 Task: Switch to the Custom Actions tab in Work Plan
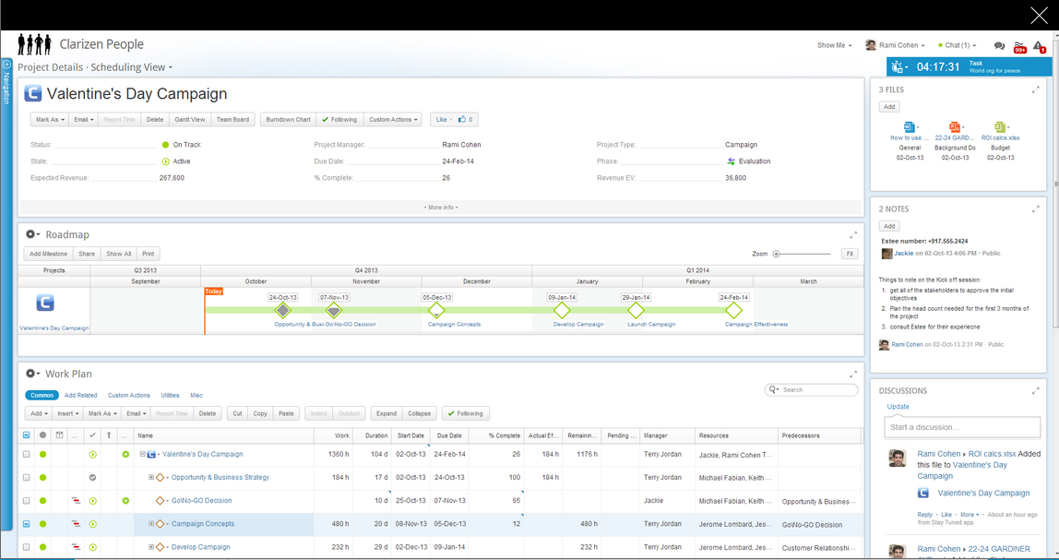(129, 395)
